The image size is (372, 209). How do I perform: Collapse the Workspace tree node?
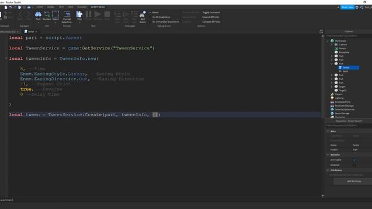pos(328,41)
